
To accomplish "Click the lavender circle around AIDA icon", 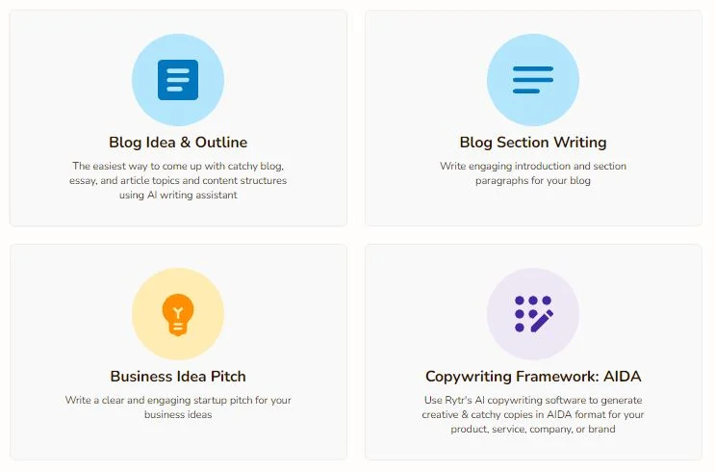I will (x=533, y=314).
